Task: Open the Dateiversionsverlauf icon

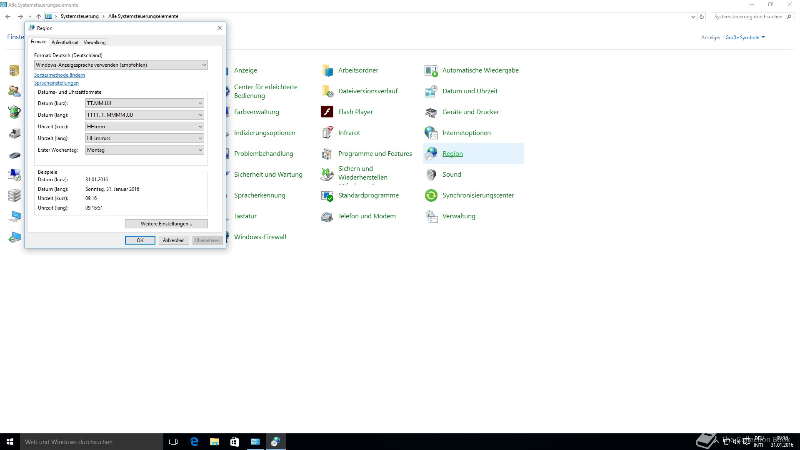Action: point(327,91)
